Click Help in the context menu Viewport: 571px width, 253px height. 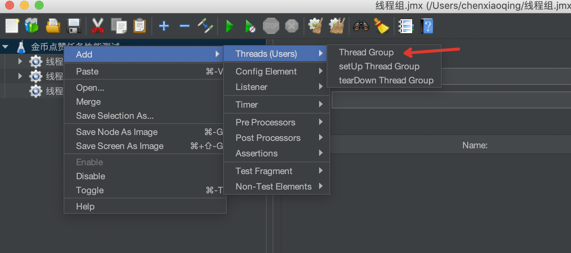click(85, 207)
